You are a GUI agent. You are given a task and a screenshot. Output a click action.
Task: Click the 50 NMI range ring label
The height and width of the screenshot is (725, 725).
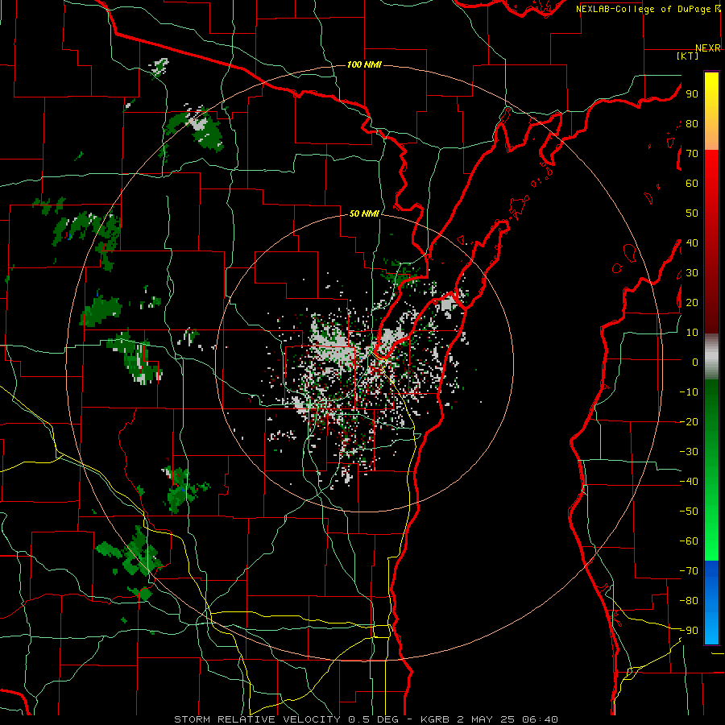point(364,213)
